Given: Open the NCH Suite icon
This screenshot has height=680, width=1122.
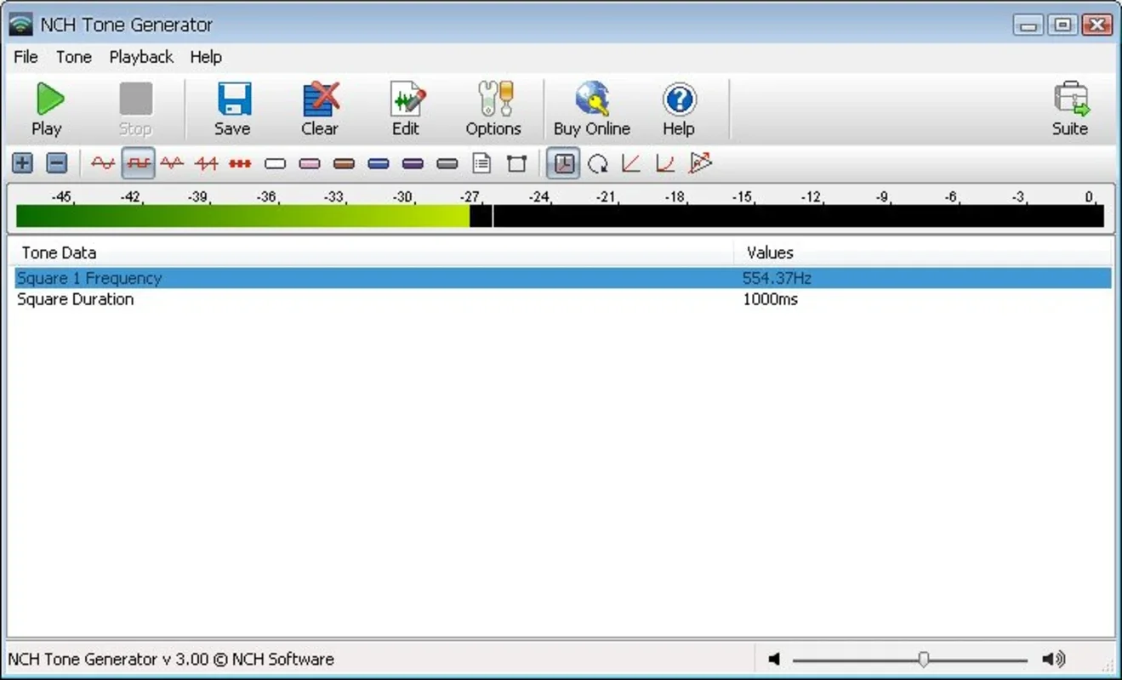Looking at the screenshot, I should pyautogui.click(x=1070, y=109).
